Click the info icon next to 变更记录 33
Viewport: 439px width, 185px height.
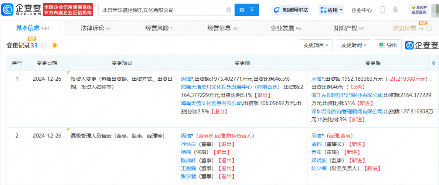[43, 45]
